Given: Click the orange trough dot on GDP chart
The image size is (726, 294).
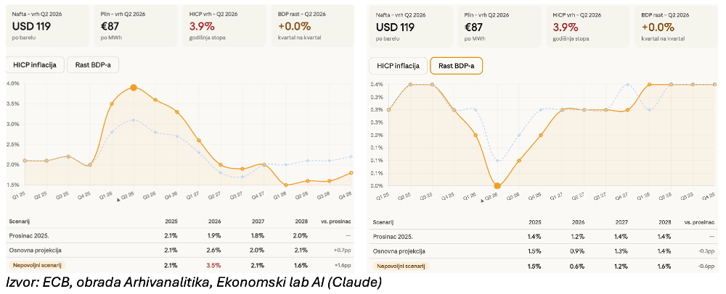Looking at the screenshot, I should 497,186.
